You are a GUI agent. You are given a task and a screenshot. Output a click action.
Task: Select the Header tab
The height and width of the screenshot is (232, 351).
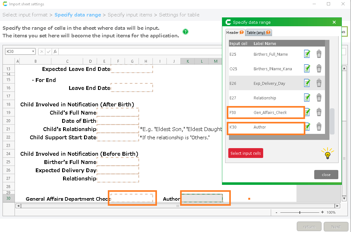pyautogui.click(x=235, y=33)
